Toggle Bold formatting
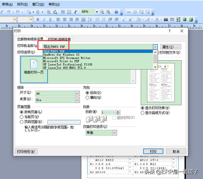Screen dimensions: 203x179 point(38,20)
